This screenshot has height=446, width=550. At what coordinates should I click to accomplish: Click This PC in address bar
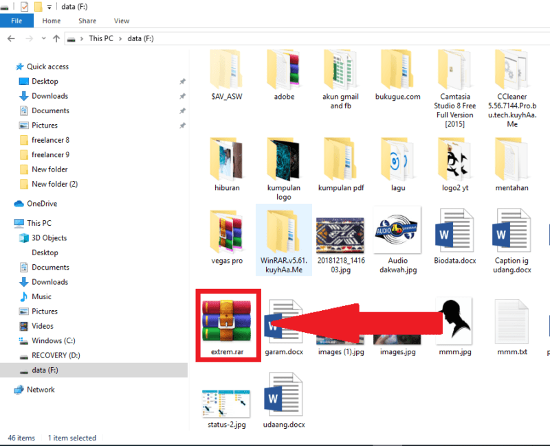coord(100,38)
